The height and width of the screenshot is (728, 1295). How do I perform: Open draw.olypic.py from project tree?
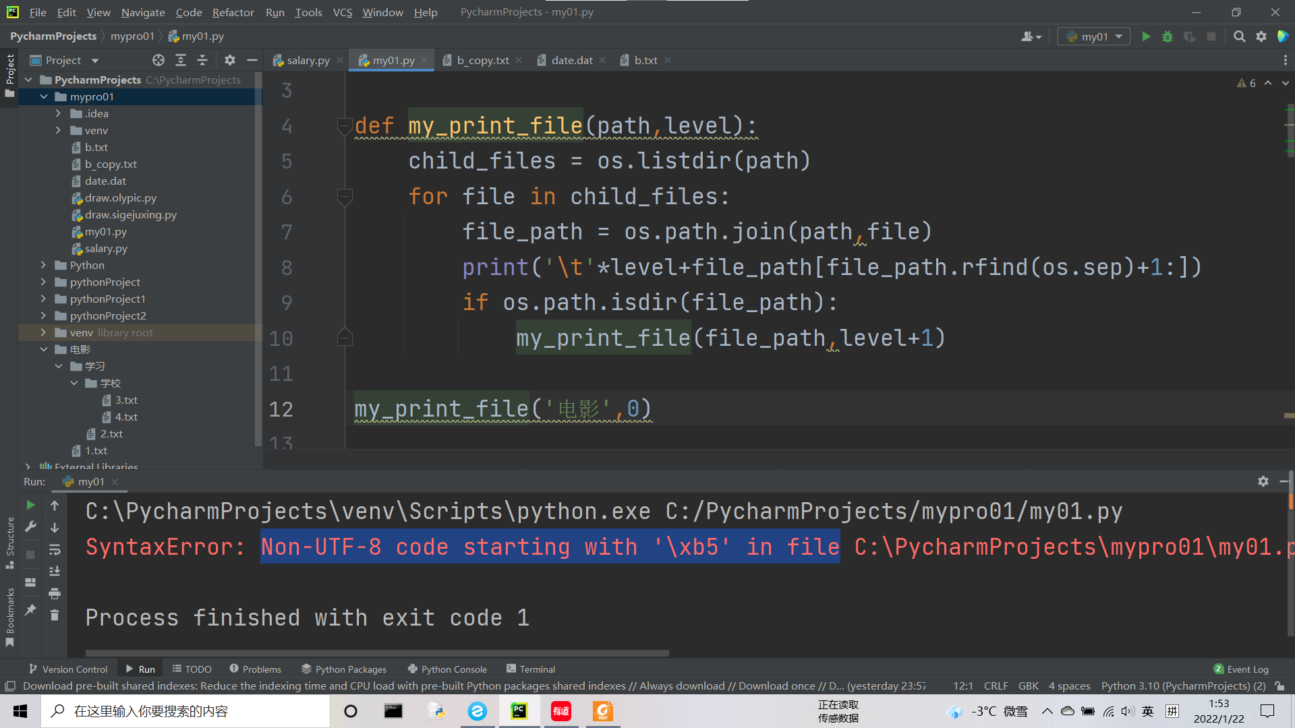click(x=120, y=198)
